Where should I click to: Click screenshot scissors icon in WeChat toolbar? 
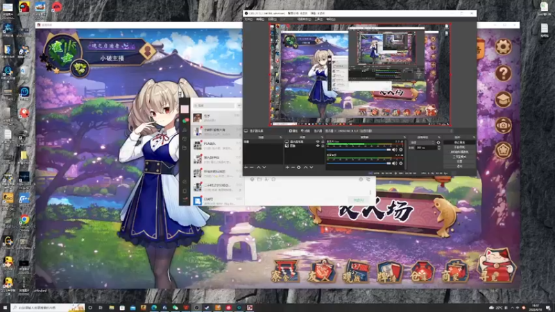coord(266,180)
